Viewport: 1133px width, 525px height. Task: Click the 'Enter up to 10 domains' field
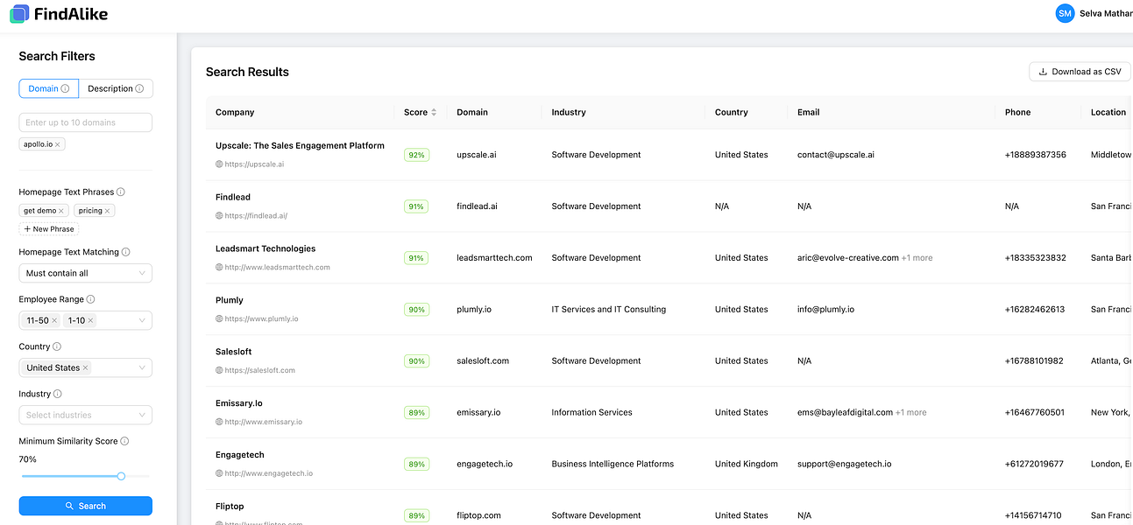pyautogui.click(x=86, y=122)
